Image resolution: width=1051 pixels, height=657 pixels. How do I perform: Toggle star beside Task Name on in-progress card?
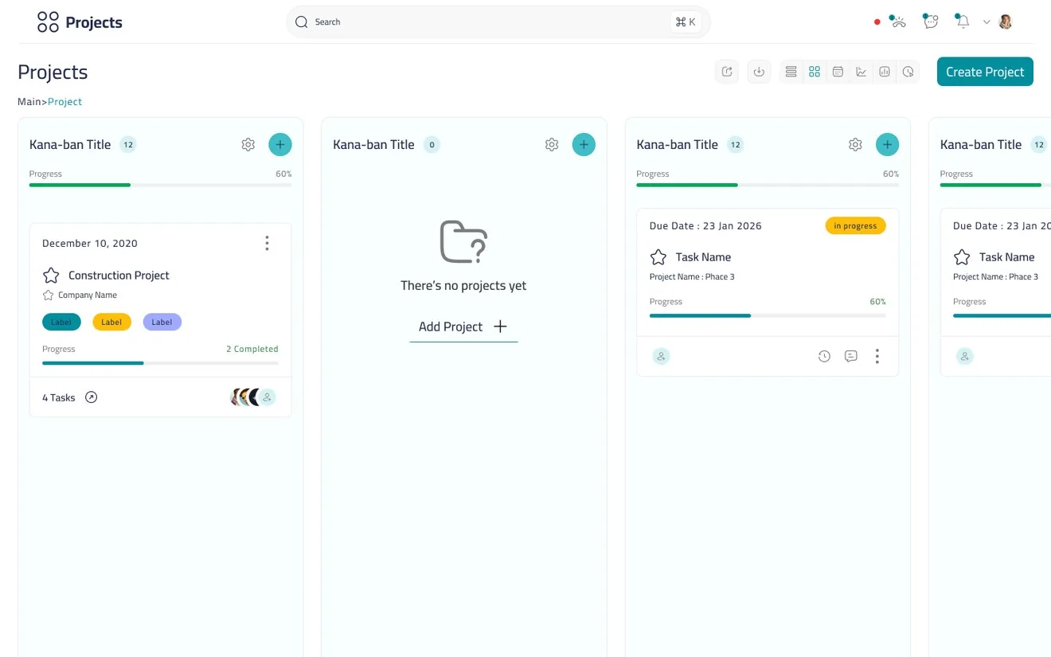coord(658,257)
